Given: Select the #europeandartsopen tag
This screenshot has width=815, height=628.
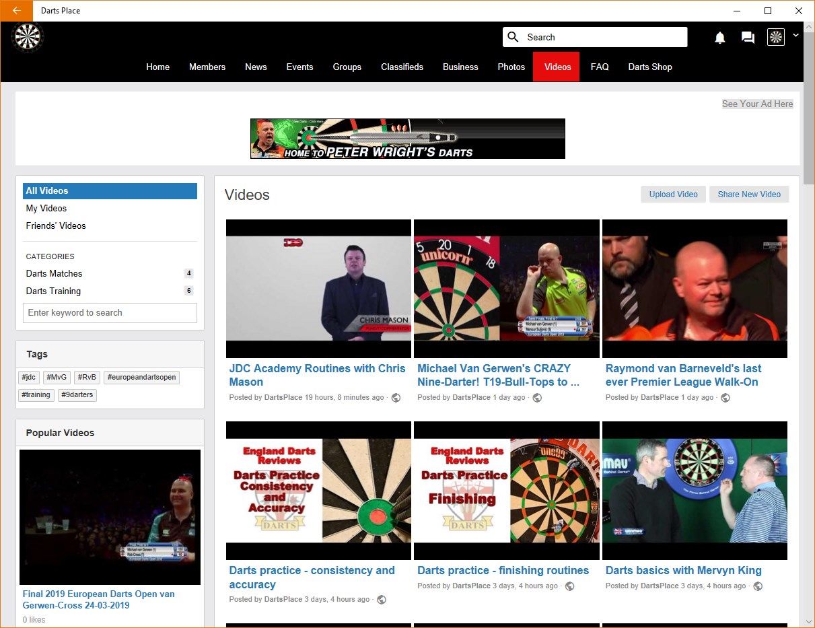Looking at the screenshot, I should coord(141,378).
